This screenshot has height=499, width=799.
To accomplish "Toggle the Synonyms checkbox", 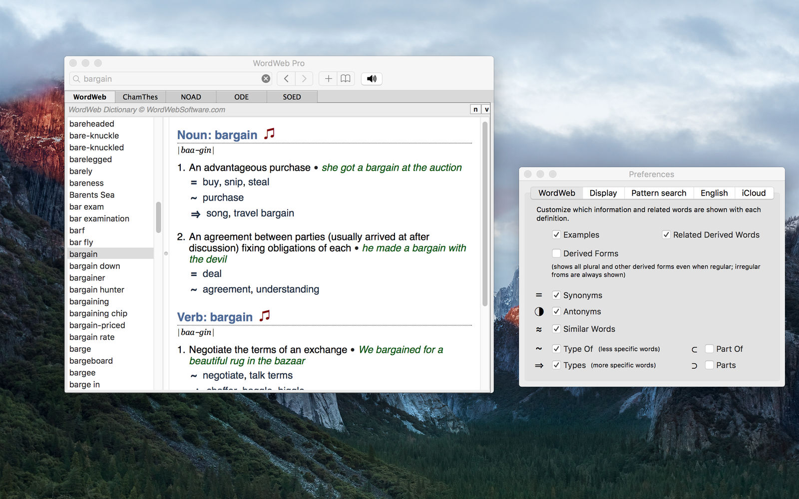I will pos(556,295).
